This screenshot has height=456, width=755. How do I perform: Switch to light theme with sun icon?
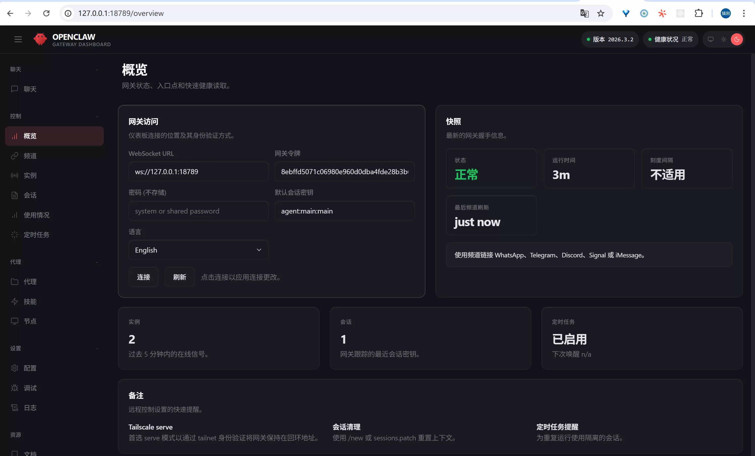pos(724,39)
